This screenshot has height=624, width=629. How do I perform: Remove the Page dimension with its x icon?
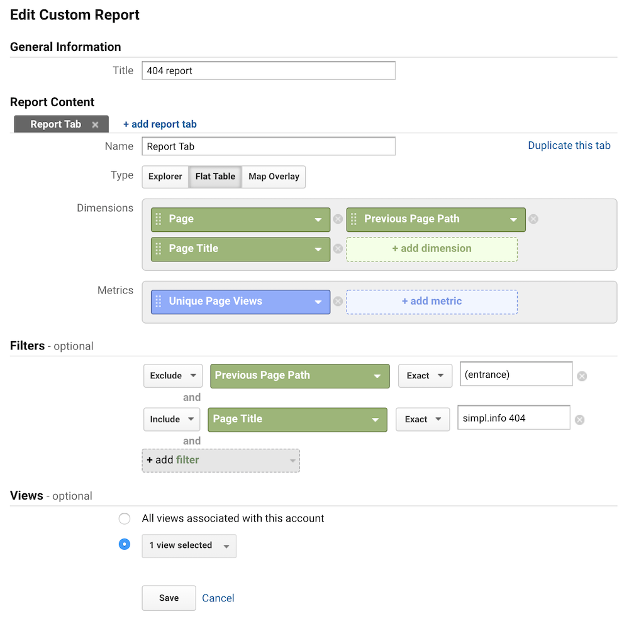click(x=338, y=219)
